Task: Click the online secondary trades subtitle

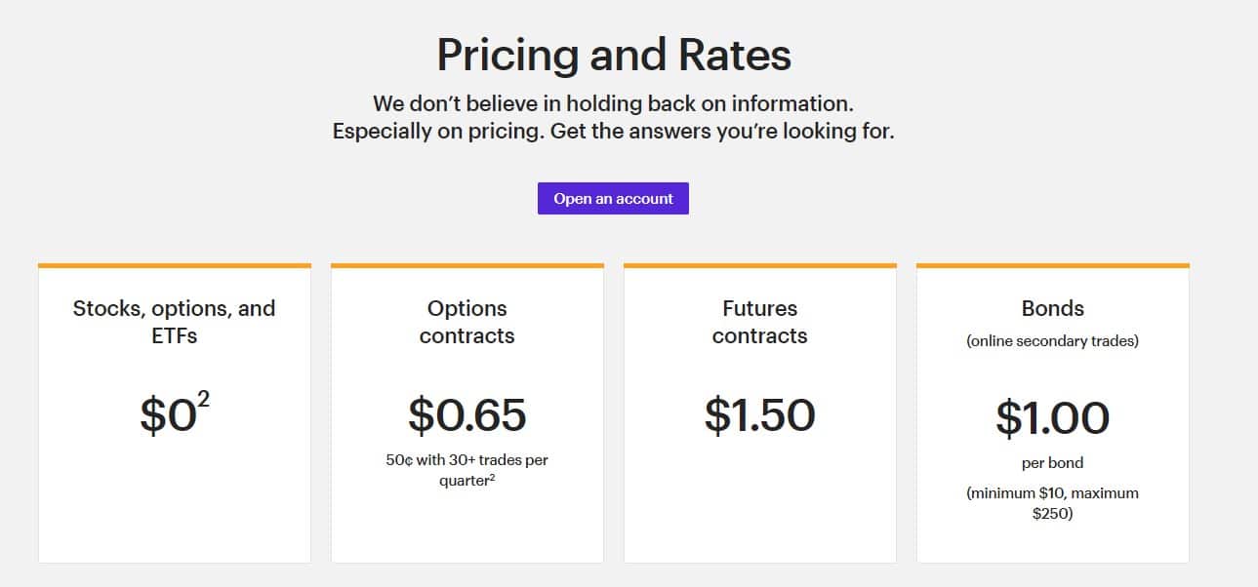Action: point(1053,341)
